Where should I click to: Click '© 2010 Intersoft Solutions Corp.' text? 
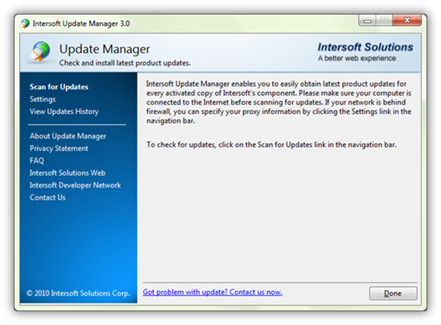(78, 293)
